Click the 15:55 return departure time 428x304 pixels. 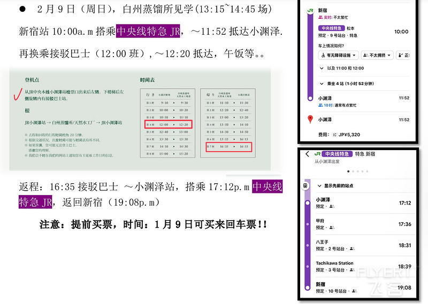(224, 139)
